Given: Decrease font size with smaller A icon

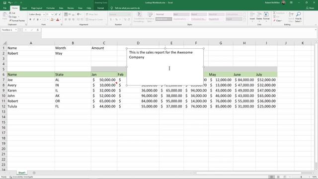Looking at the screenshot, I should point(60,14).
